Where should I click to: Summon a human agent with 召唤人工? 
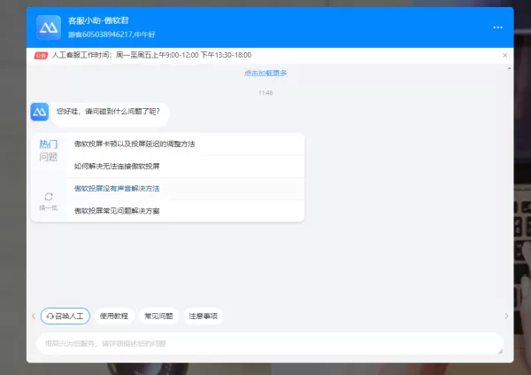point(65,316)
